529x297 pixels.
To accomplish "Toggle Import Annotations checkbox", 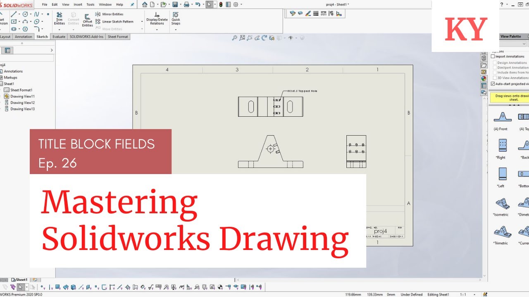I will click(x=493, y=57).
